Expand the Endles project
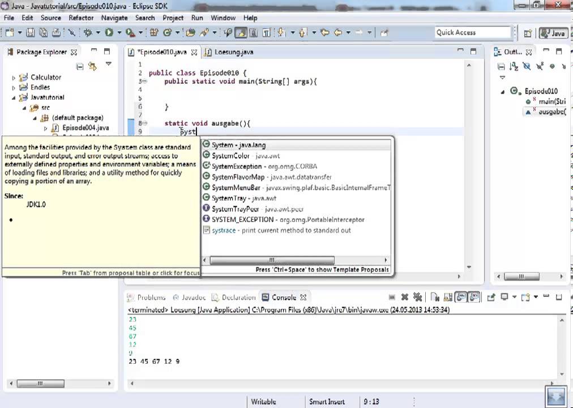Image resolution: width=573 pixels, height=408 pixels. pos(14,88)
